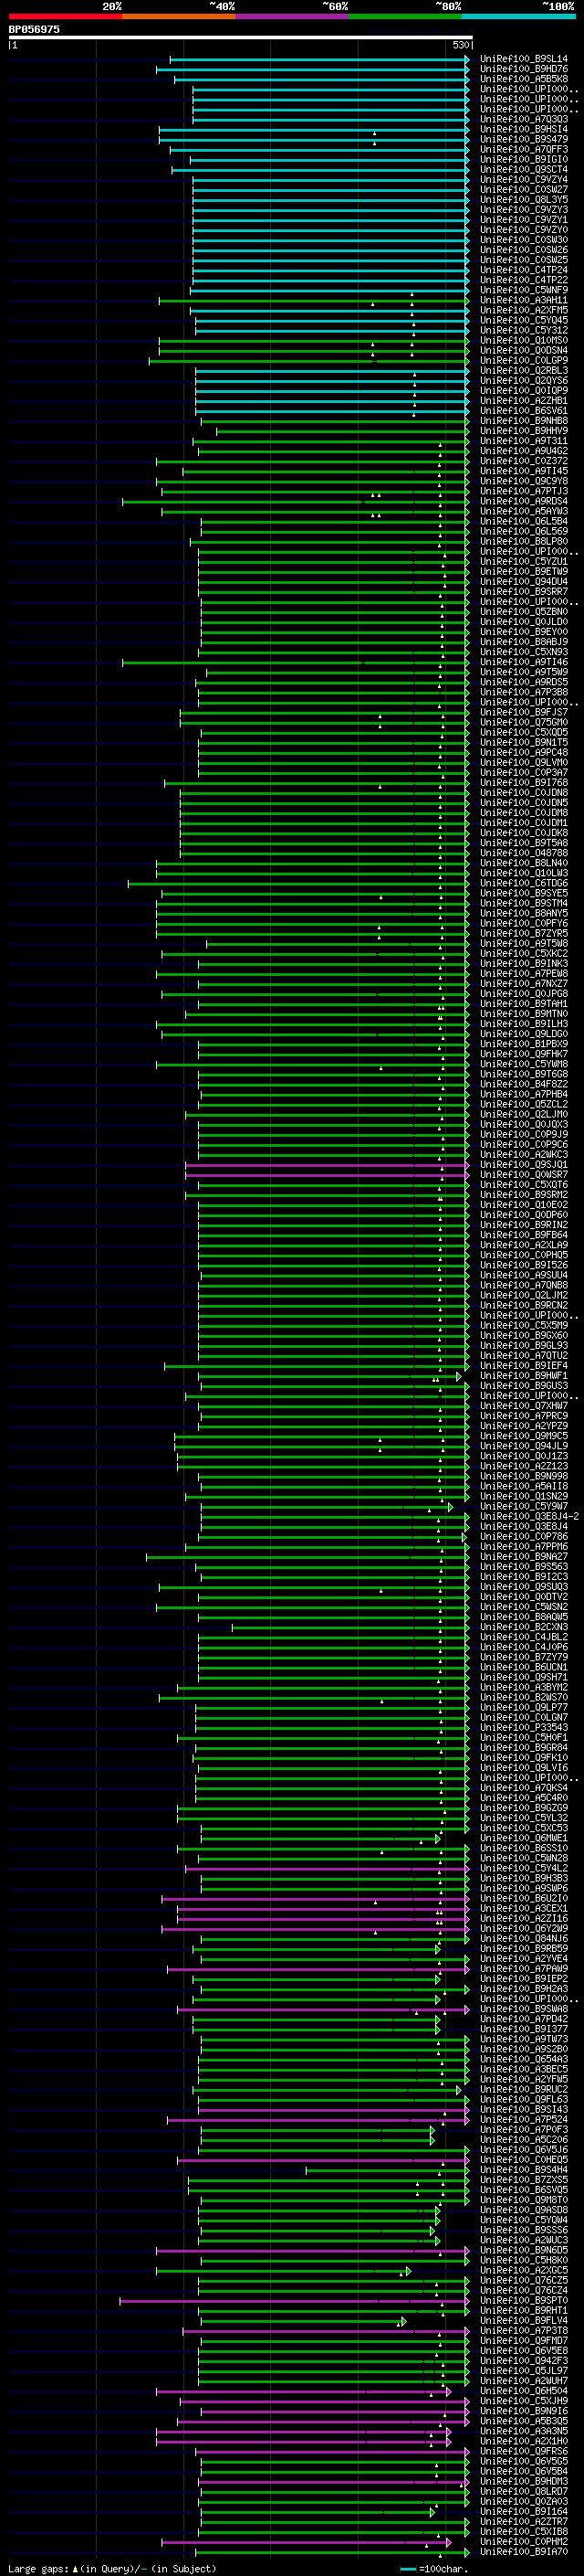Click the cyan ~100% identity legend segment
Viewport: 584px width, 2576px height.
tap(518, 16)
